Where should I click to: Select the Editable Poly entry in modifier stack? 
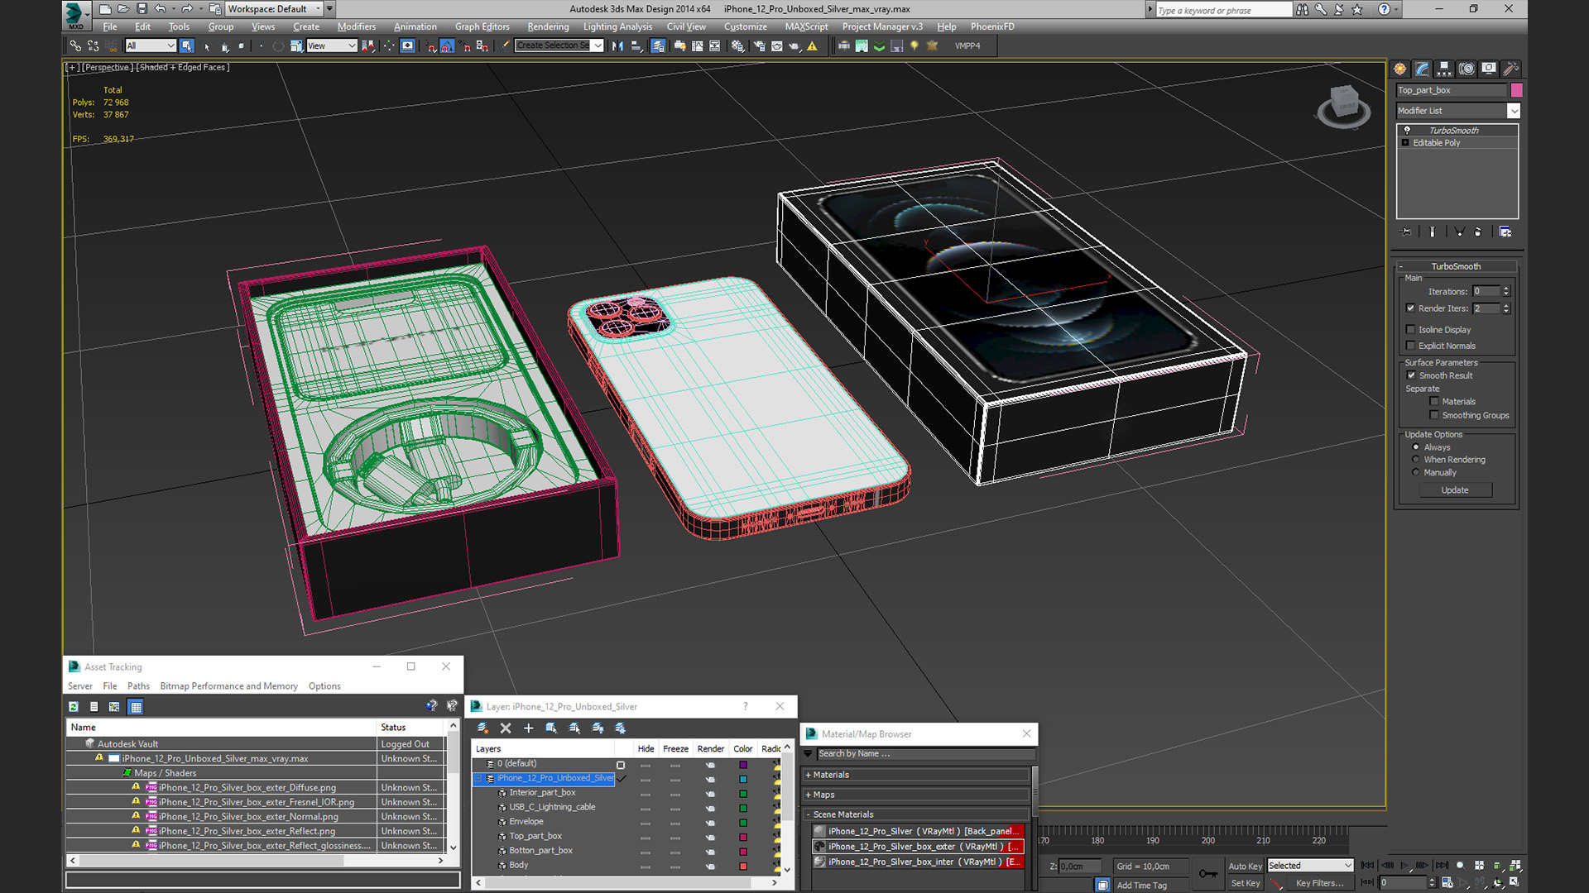(x=1436, y=143)
